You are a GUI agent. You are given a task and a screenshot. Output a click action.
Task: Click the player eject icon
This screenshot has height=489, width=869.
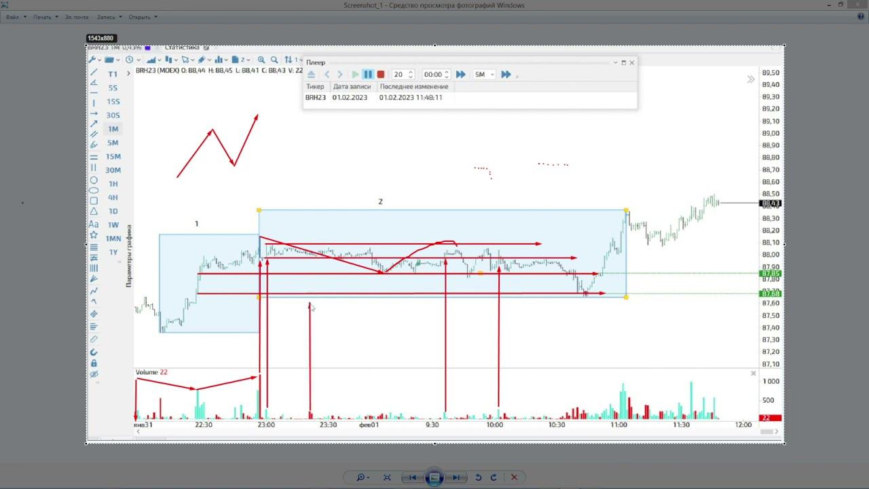click(x=312, y=75)
